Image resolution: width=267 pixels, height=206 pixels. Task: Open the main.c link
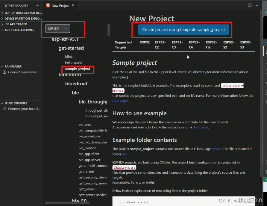(x=216, y=149)
